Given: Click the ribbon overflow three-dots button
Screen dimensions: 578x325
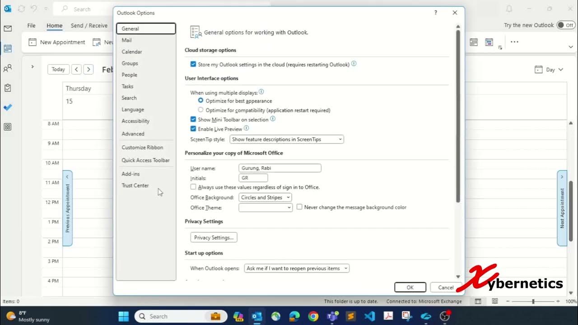Looking at the screenshot, I should click(514, 42).
